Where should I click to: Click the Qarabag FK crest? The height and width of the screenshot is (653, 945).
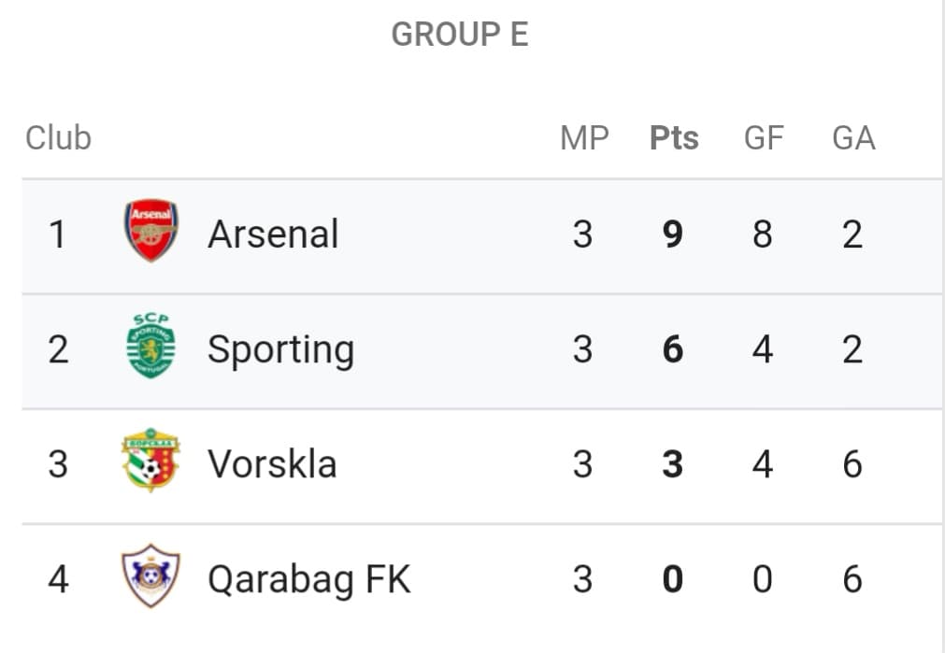point(150,575)
